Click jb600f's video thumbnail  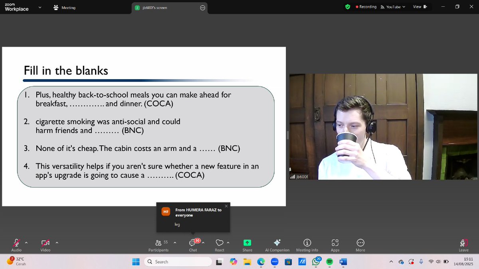pyautogui.click(x=382, y=127)
